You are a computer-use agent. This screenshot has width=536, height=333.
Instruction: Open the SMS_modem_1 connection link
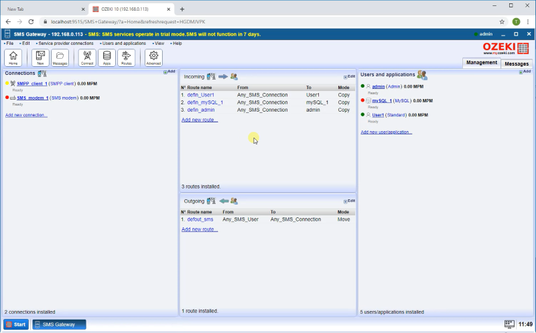[33, 98]
